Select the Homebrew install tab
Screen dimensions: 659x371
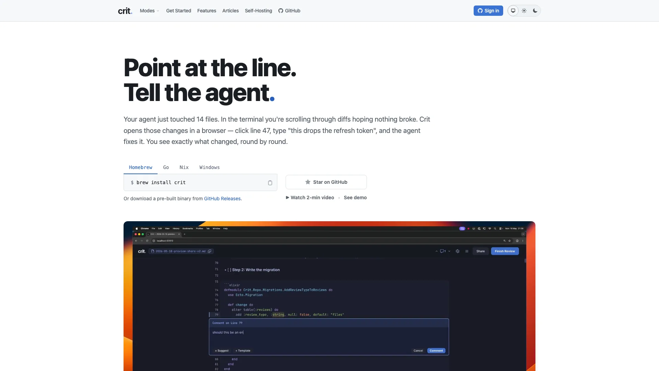140,167
